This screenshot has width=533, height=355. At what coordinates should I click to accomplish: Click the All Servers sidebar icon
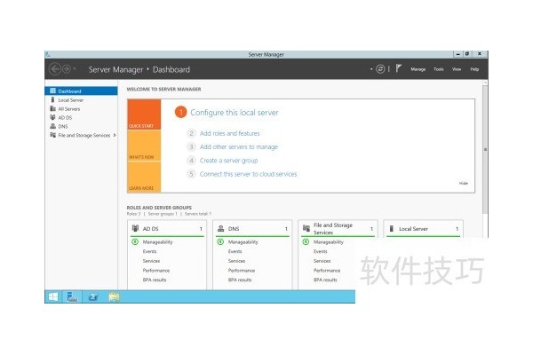tap(52, 108)
